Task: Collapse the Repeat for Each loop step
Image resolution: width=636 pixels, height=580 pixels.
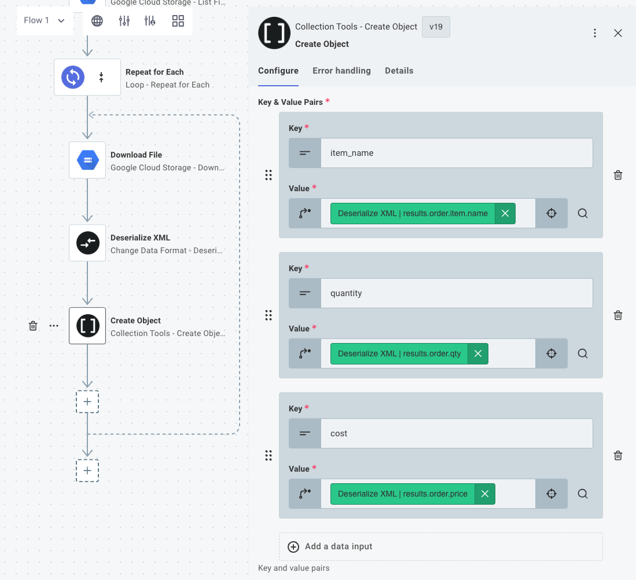Action: (x=101, y=77)
